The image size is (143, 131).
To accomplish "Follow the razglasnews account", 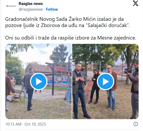I will 52,9.
